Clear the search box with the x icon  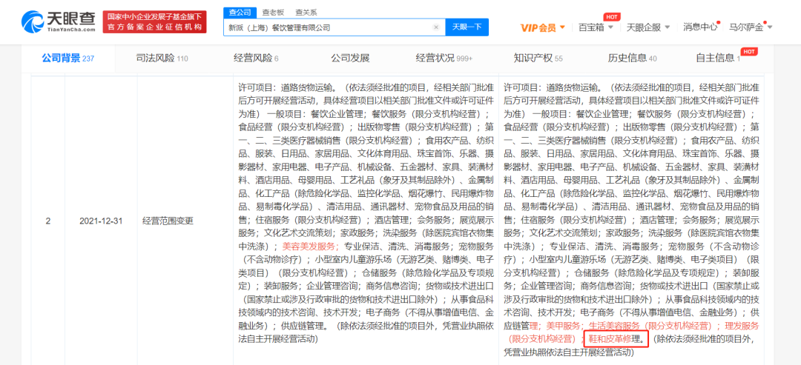click(437, 27)
